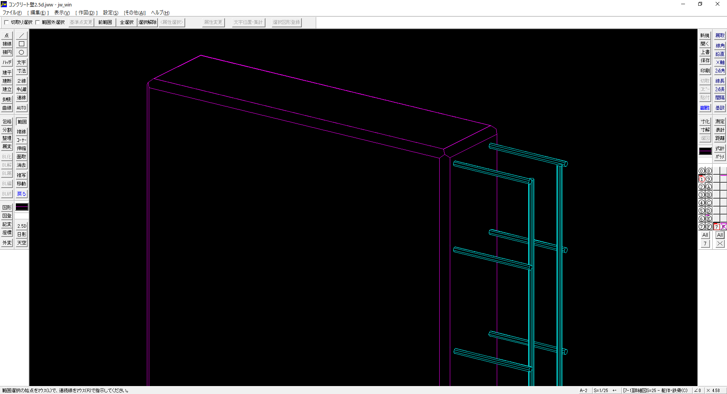Open line attribute swatch in left toolbar
The width and height of the screenshot is (727, 394).
point(22,207)
